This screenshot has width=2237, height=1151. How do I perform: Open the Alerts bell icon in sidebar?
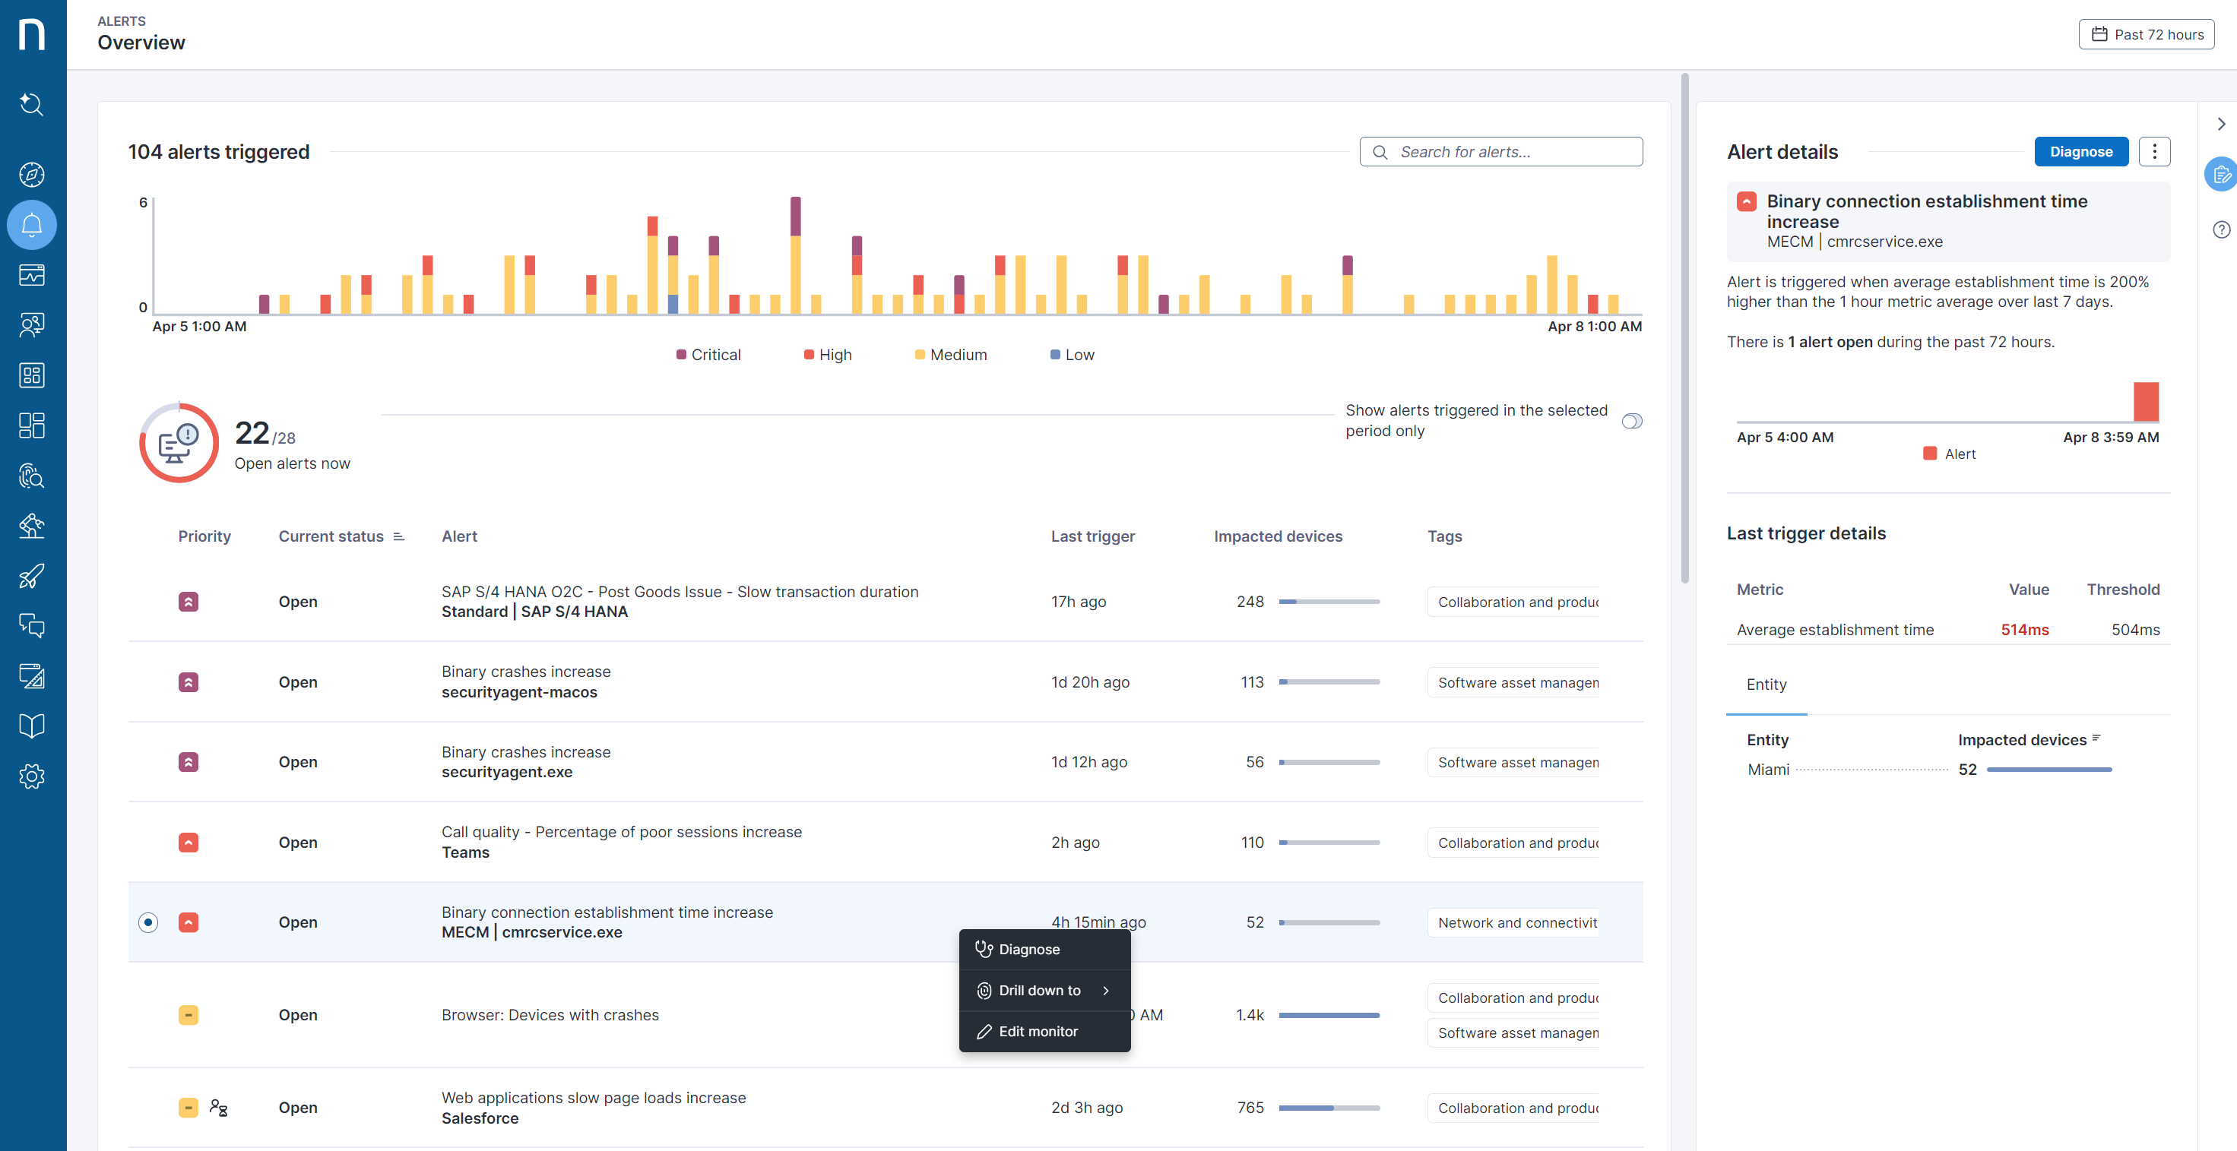tap(32, 225)
